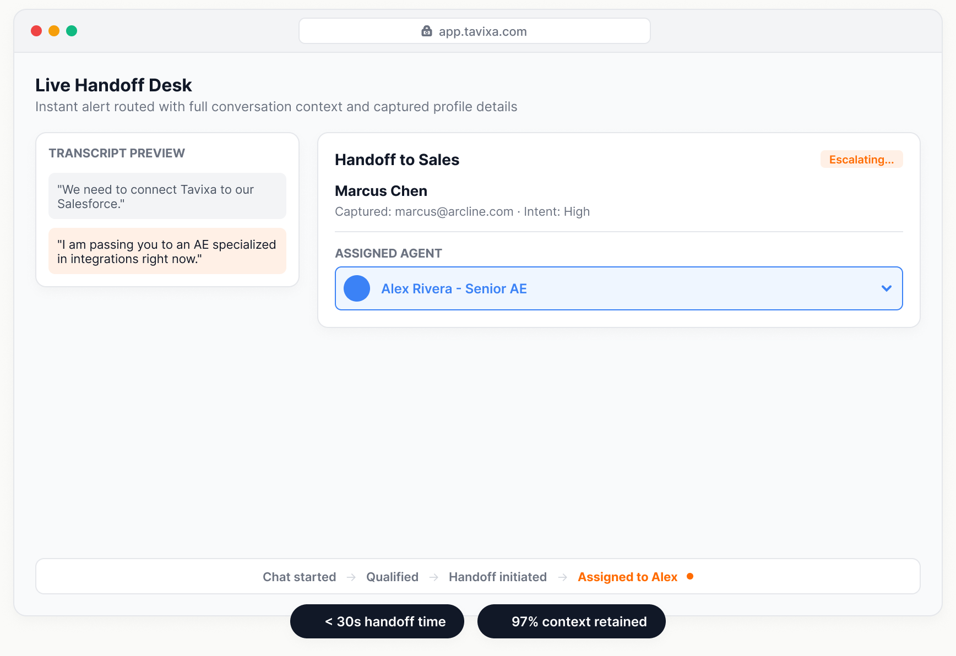The image size is (956, 656).
Task: Open the Alex Rivera - Senior AE selector
Action: tap(619, 288)
